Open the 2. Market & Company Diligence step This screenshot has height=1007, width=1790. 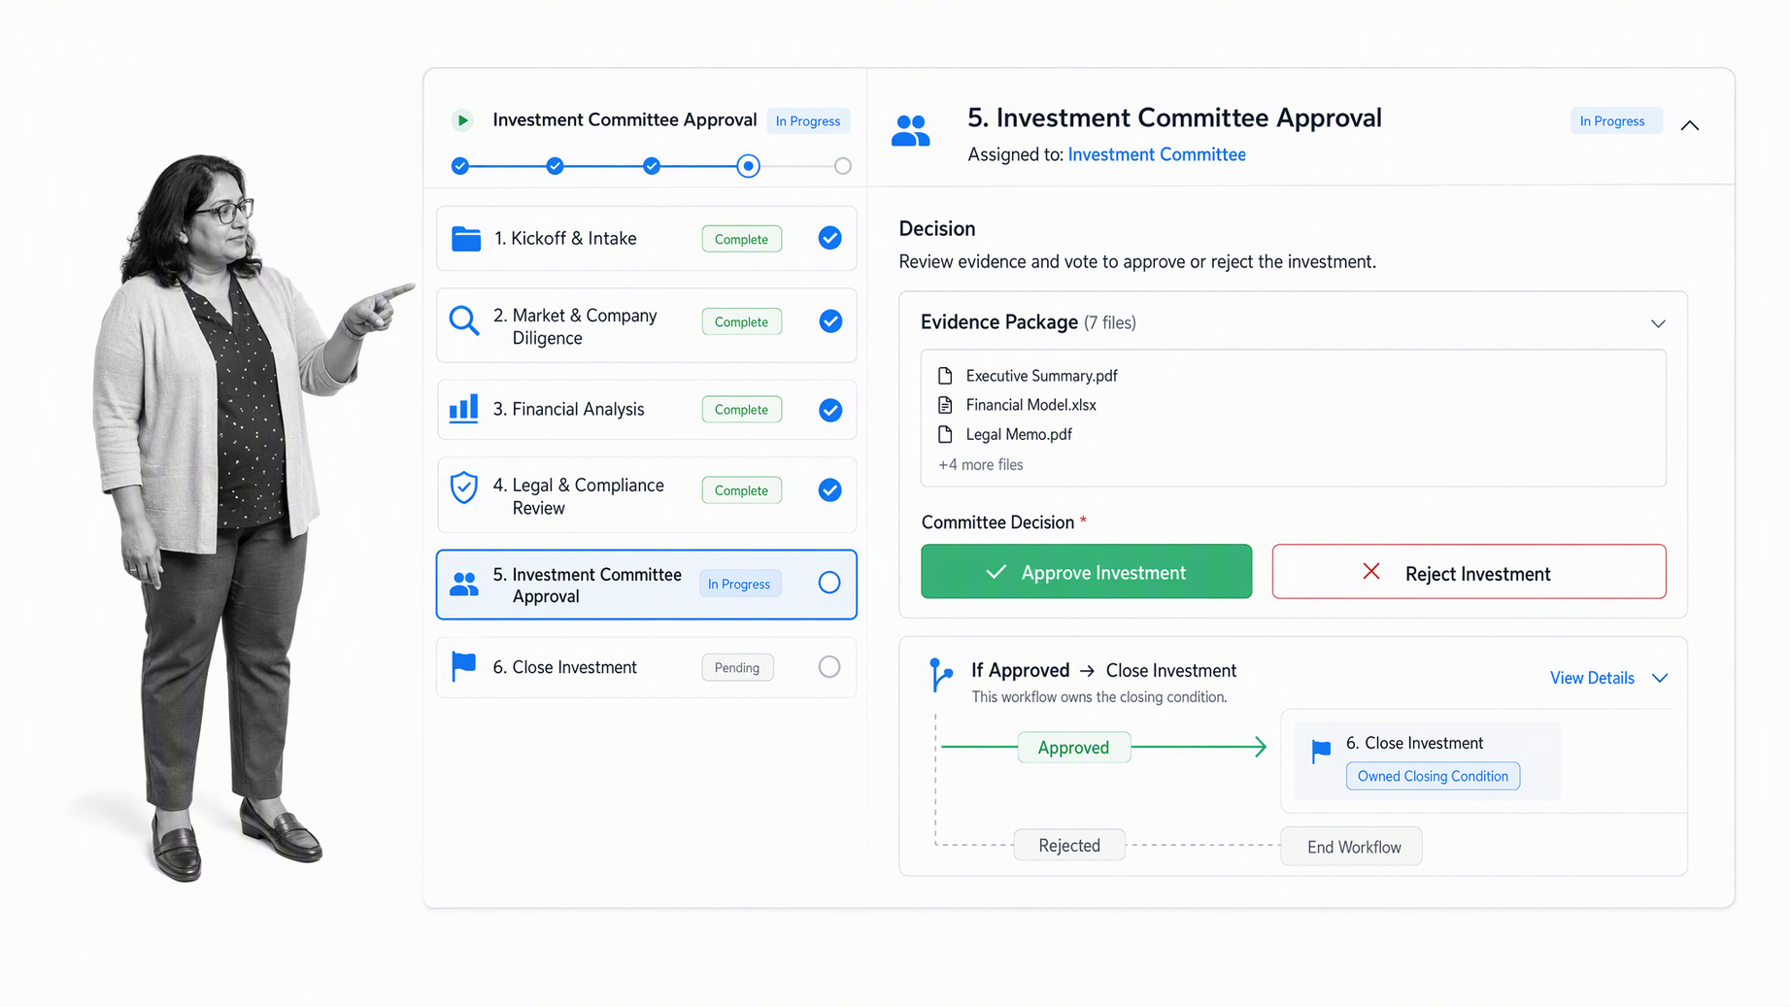[x=647, y=325]
